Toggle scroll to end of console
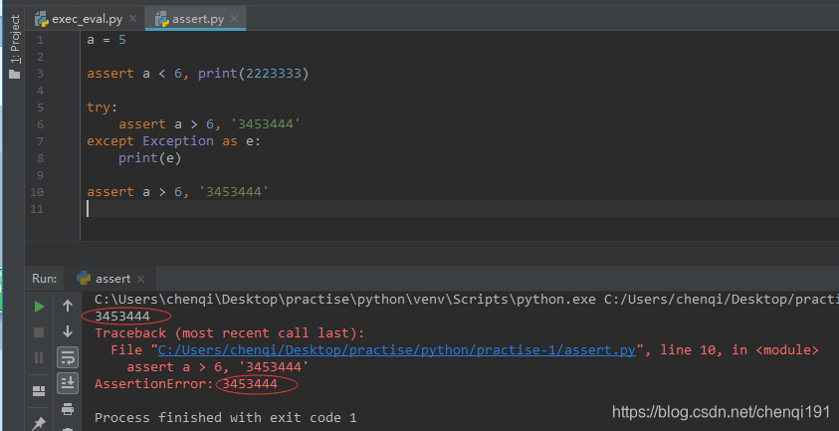839x431 pixels. point(68,383)
